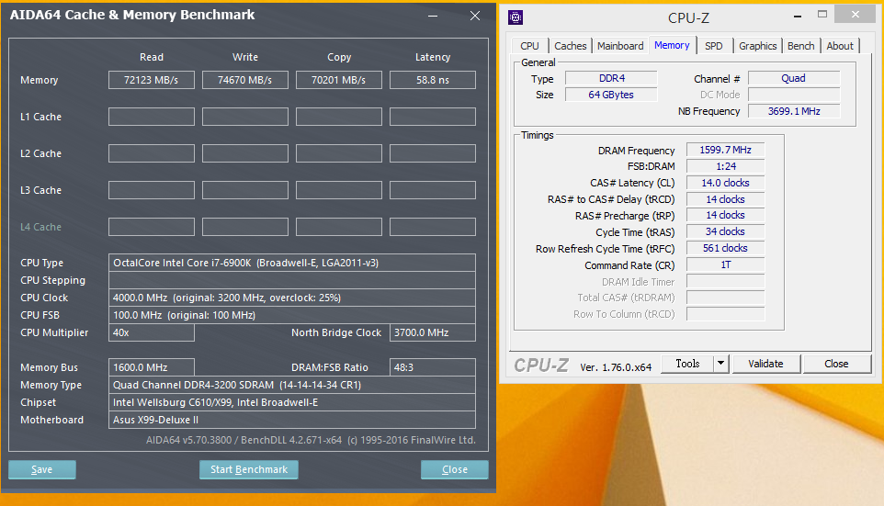Open the Caches tab in CPU-Z
The image size is (884, 506).
click(x=570, y=46)
